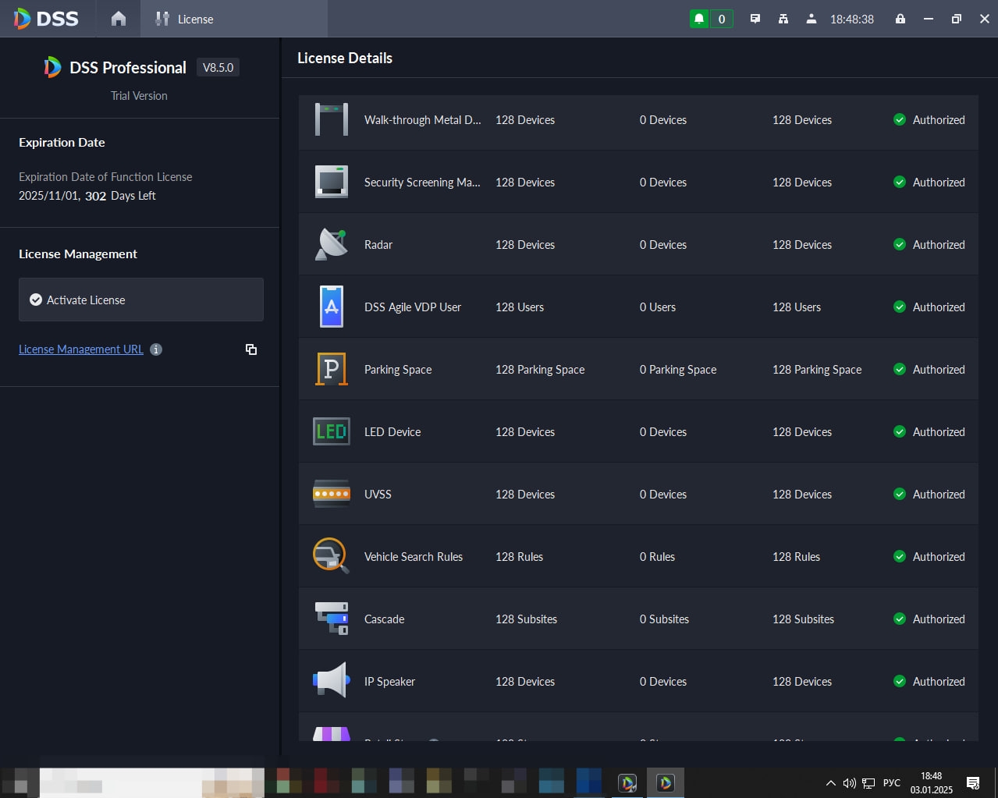Switch the РУС keyboard language indicator
The width and height of the screenshot is (998, 798).
(x=892, y=783)
